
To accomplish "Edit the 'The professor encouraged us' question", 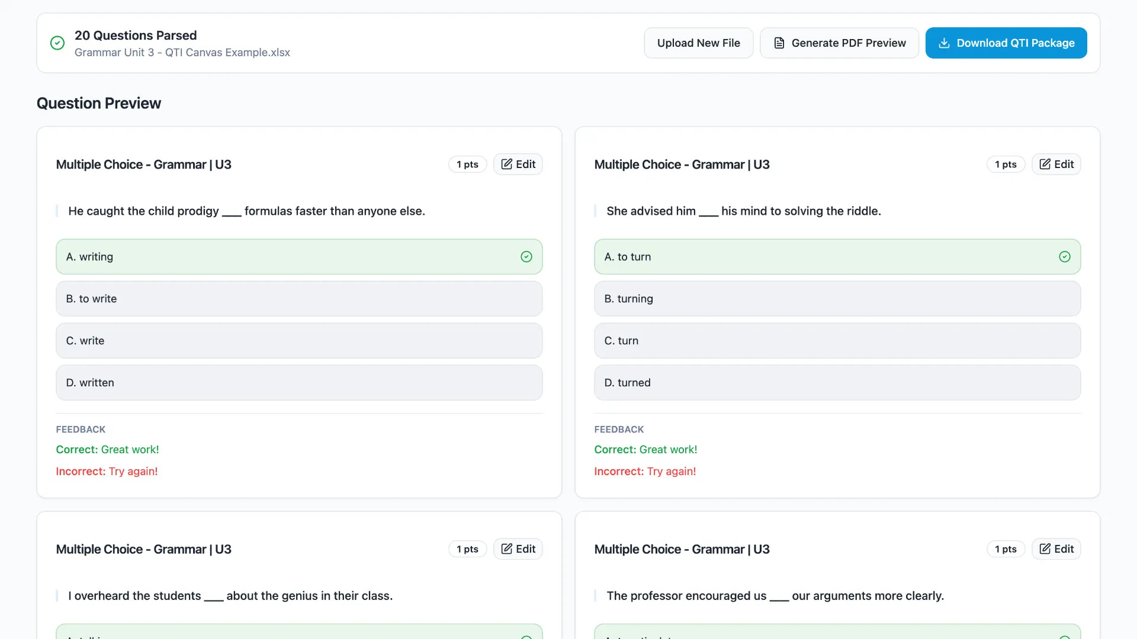I will coord(1056,549).
